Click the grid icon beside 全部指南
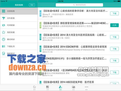The width and height of the screenshot is (121, 91). click(4, 11)
